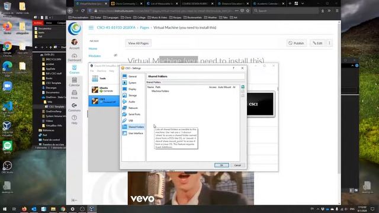Open Modules in course navigation

click(95, 56)
